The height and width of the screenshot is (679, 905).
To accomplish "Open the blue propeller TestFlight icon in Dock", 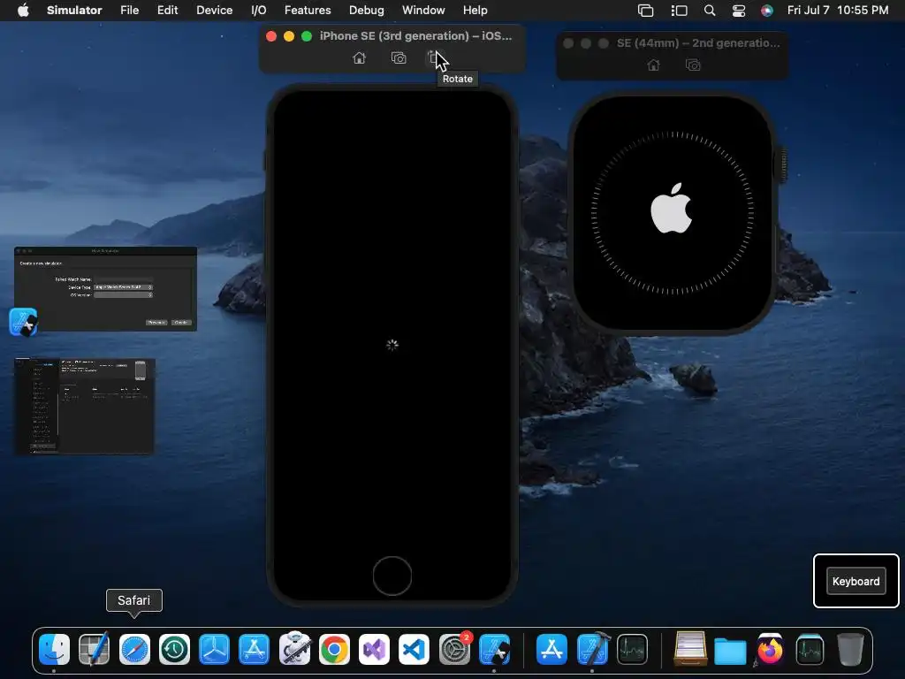I will (214, 650).
